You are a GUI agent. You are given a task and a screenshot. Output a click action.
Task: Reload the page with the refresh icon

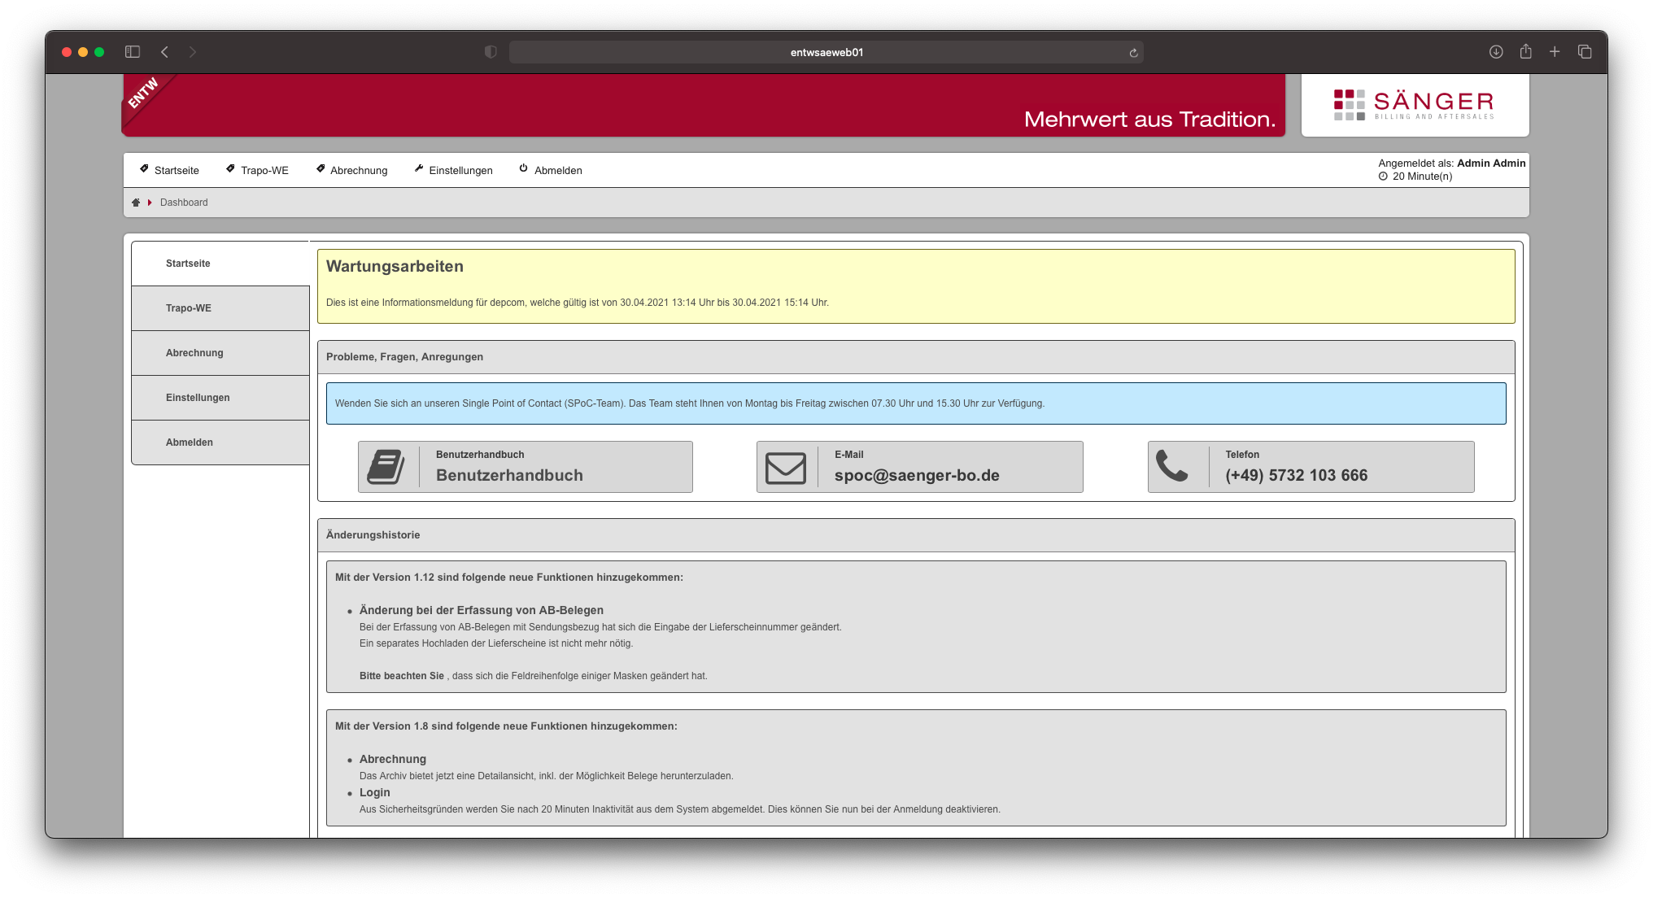click(1133, 53)
